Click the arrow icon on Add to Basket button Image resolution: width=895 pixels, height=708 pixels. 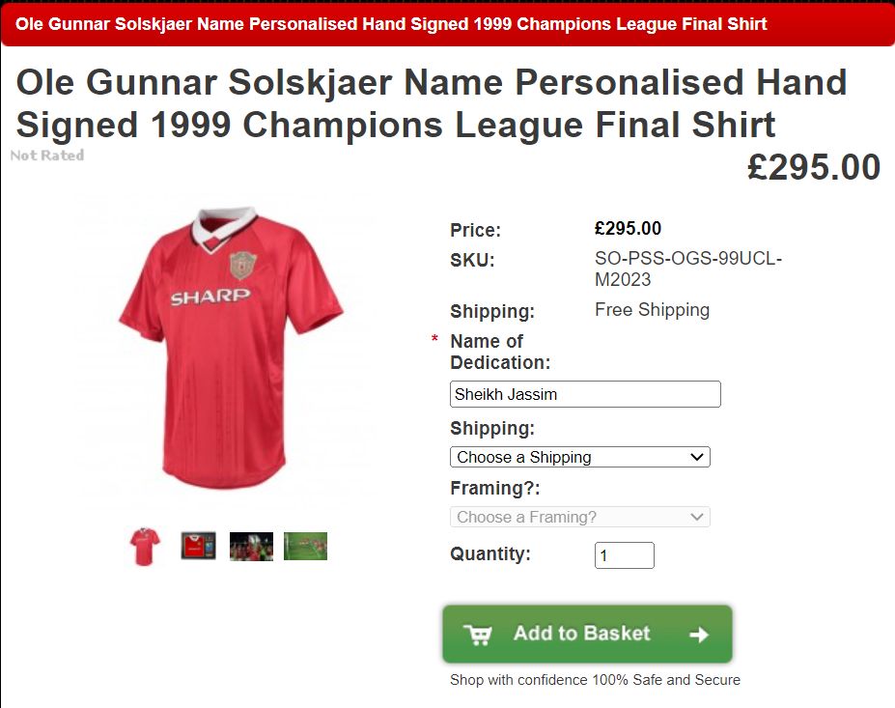pos(699,635)
